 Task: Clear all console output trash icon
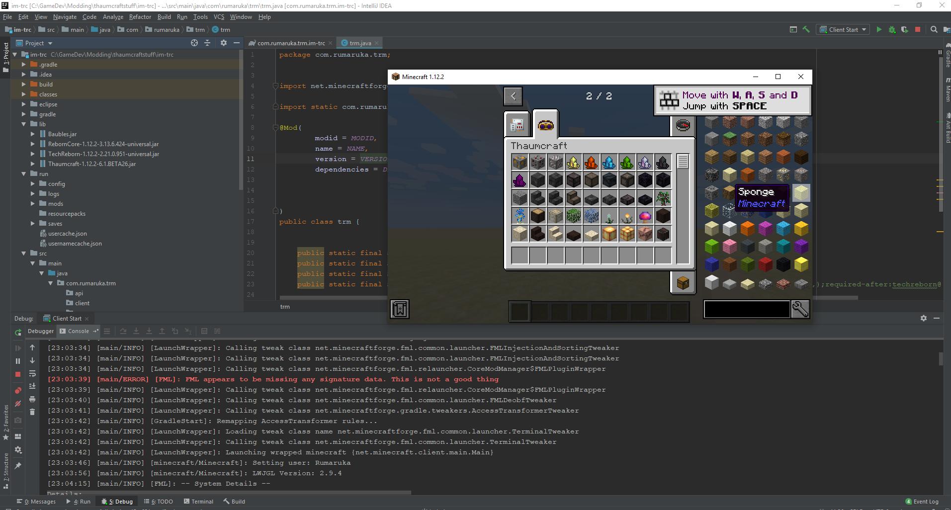click(32, 412)
